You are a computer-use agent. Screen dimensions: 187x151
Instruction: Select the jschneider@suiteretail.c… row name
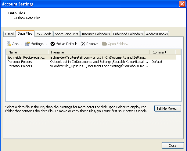(x=27, y=57)
